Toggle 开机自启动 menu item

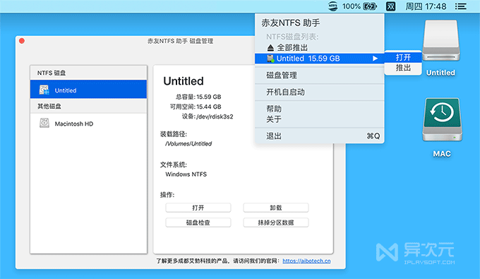319,93
